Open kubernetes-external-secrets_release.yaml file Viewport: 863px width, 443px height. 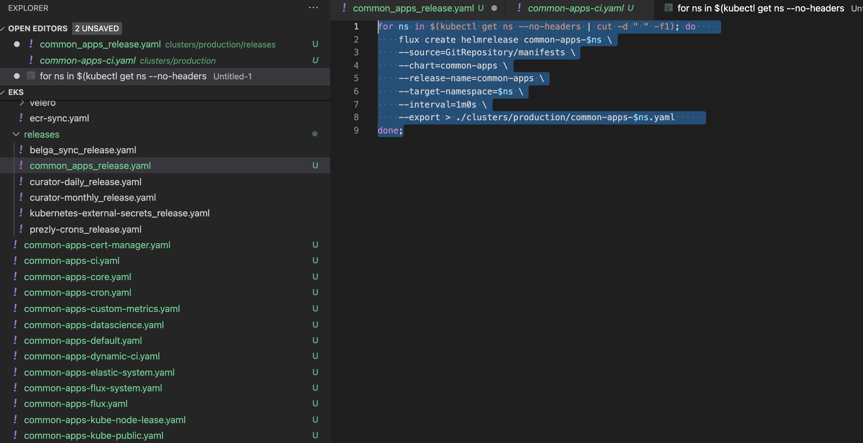[120, 213]
